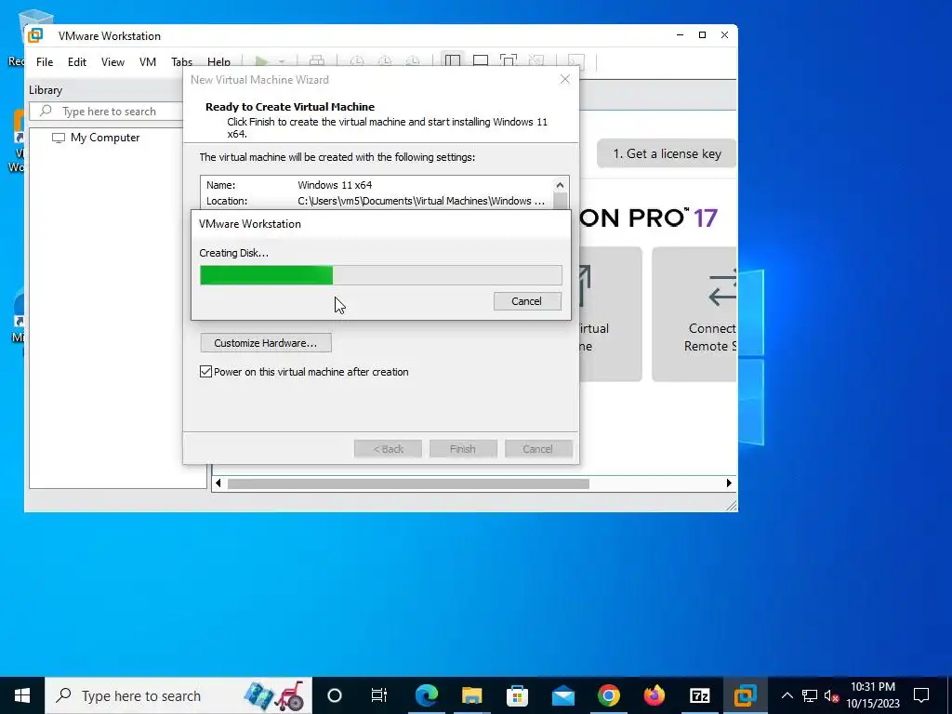Screen dimensions: 952x714
Task: Open Task View from the taskbar
Action: [x=379, y=695]
